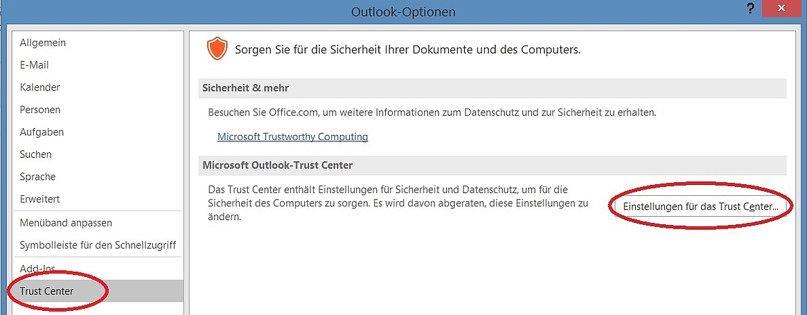Open the Aufgaben settings page
This screenshot has height=315, width=807.
pyautogui.click(x=98, y=132)
